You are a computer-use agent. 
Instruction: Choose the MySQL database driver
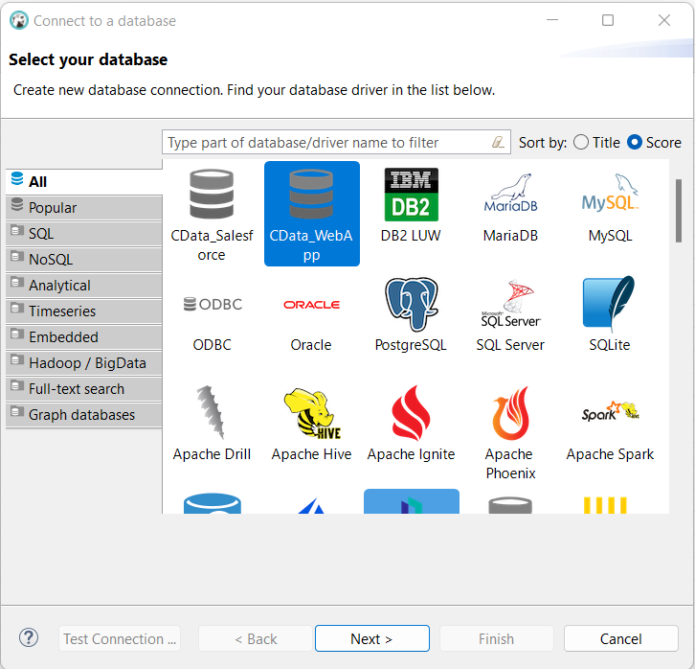pyautogui.click(x=610, y=195)
